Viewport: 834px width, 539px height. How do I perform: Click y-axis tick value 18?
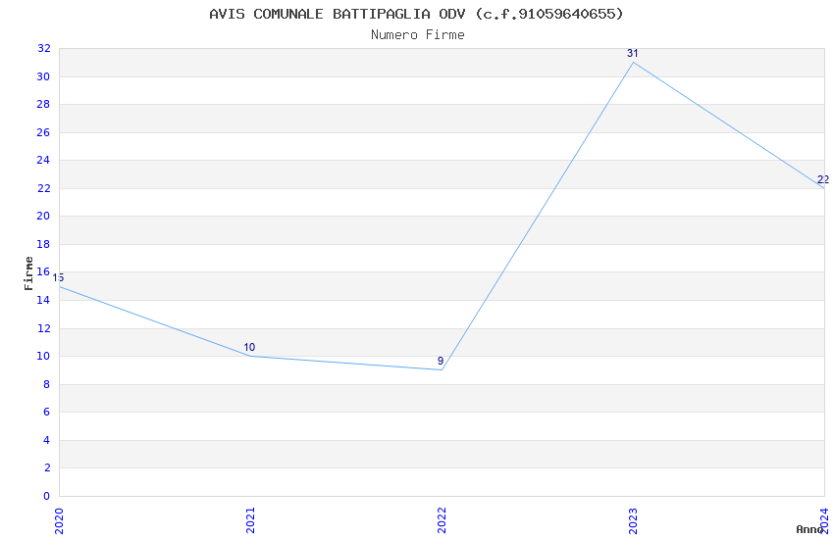(43, 244)
